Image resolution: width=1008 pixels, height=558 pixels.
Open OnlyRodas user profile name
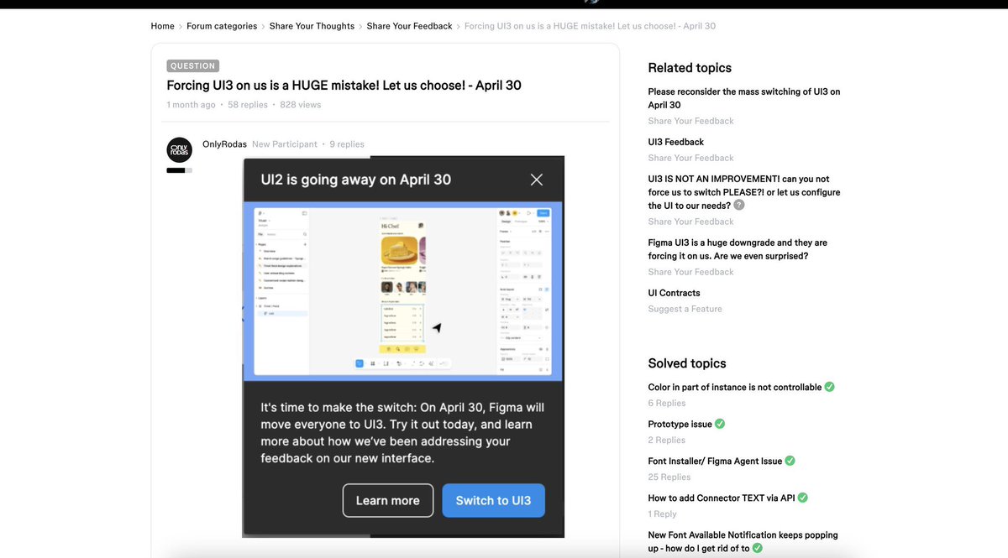(224, 144)
